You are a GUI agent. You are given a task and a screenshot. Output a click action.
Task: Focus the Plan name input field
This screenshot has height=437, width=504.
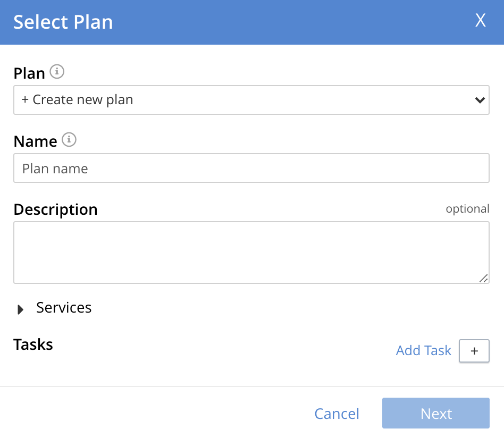click(x=251, y=167)
